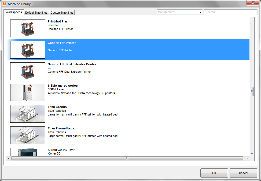Click Titan Robotics under Titan Cronus
Image resolution: width=261 pixels, height=181 pixels.
click(x=57, y=111)
